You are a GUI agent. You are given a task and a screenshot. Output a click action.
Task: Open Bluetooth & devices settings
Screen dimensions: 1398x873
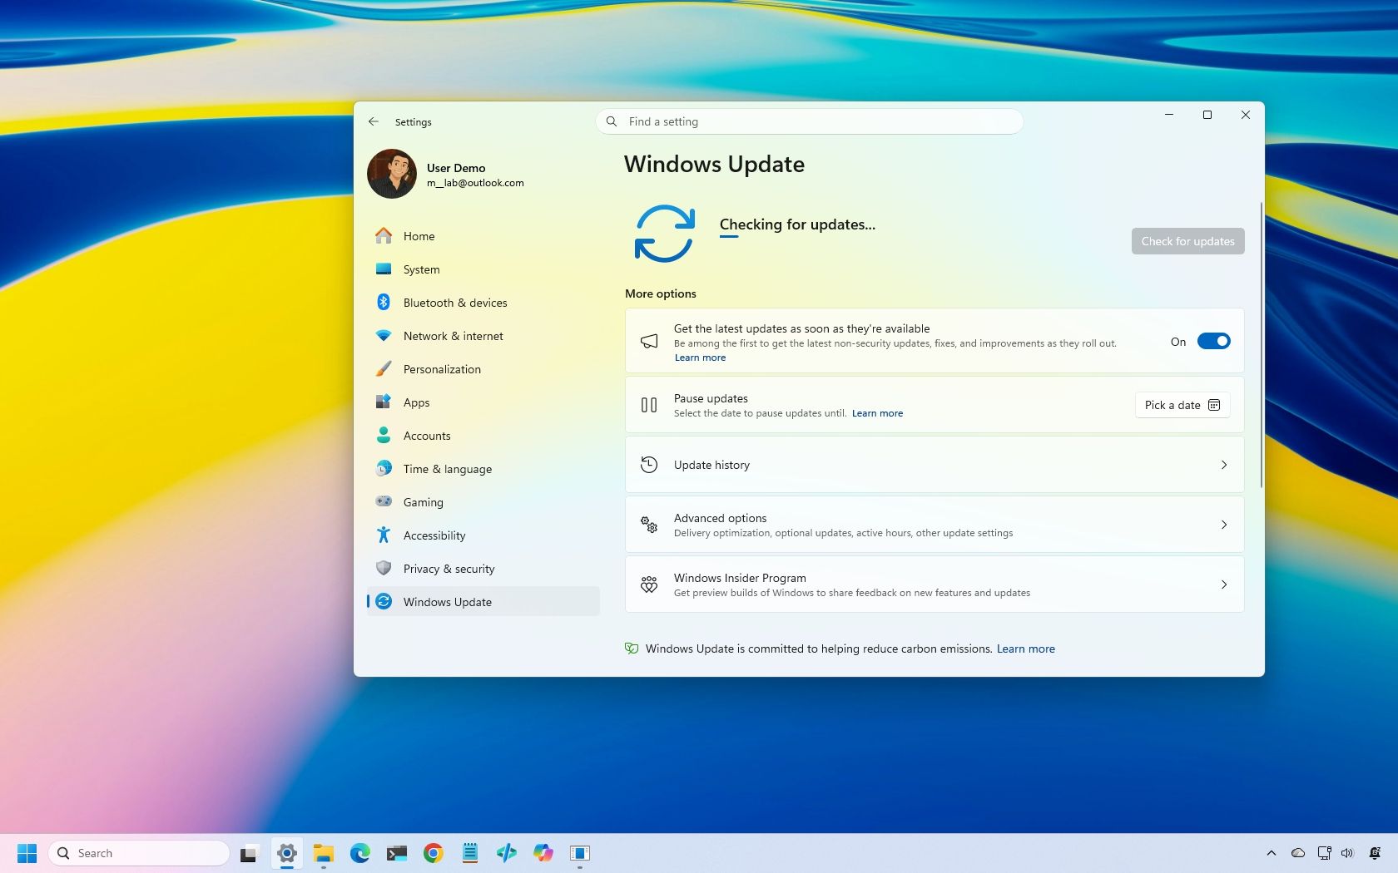pyautogui.click(x=483, y=303)
